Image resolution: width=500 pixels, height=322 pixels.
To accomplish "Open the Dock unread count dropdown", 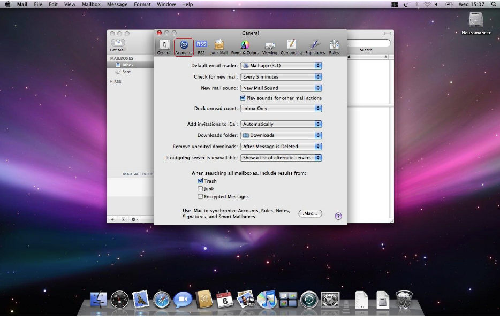I will click(281, 108).
